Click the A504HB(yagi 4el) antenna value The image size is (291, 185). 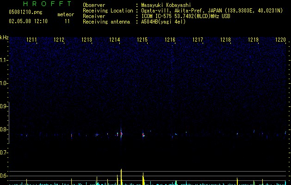tap(163, 22)
